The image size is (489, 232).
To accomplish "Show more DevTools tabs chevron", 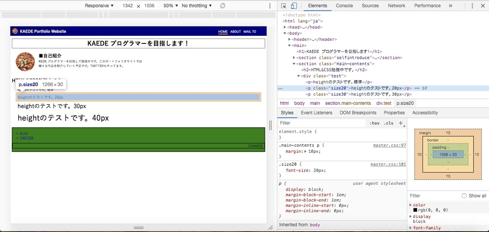I will [x=450, y=6].
